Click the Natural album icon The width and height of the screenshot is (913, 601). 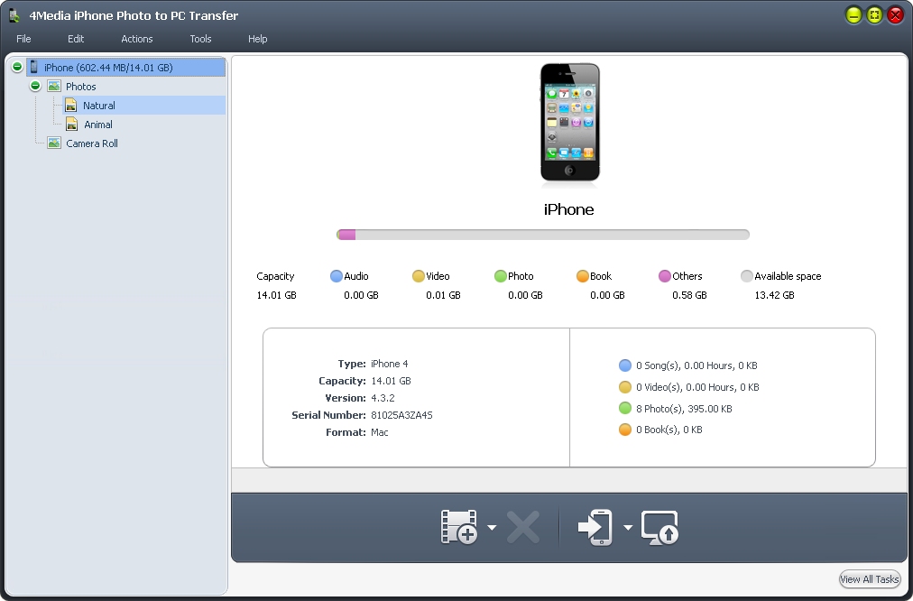tap(71, 105)
